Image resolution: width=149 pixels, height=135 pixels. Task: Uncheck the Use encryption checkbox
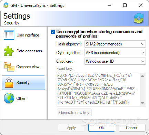tap(53, 32)
